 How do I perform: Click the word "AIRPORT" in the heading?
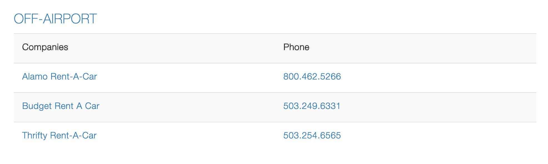(x=70, y=19)
